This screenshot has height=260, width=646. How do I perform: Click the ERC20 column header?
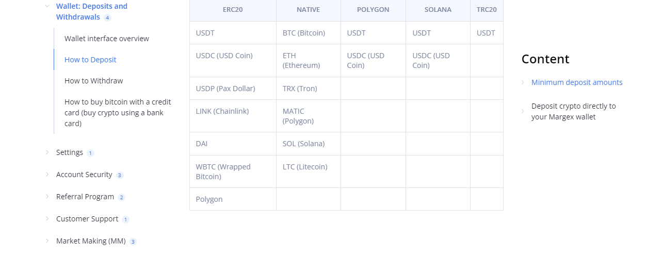point(233,10)
